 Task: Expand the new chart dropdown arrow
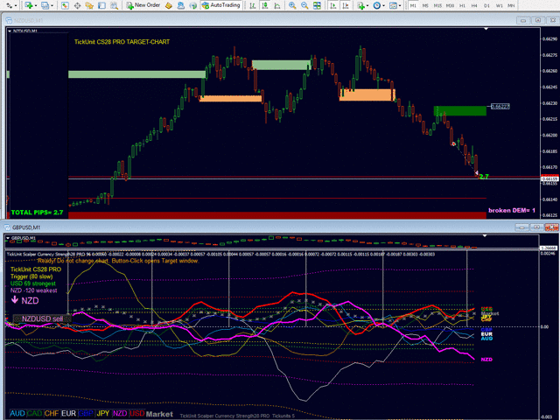tap(35, 6)
